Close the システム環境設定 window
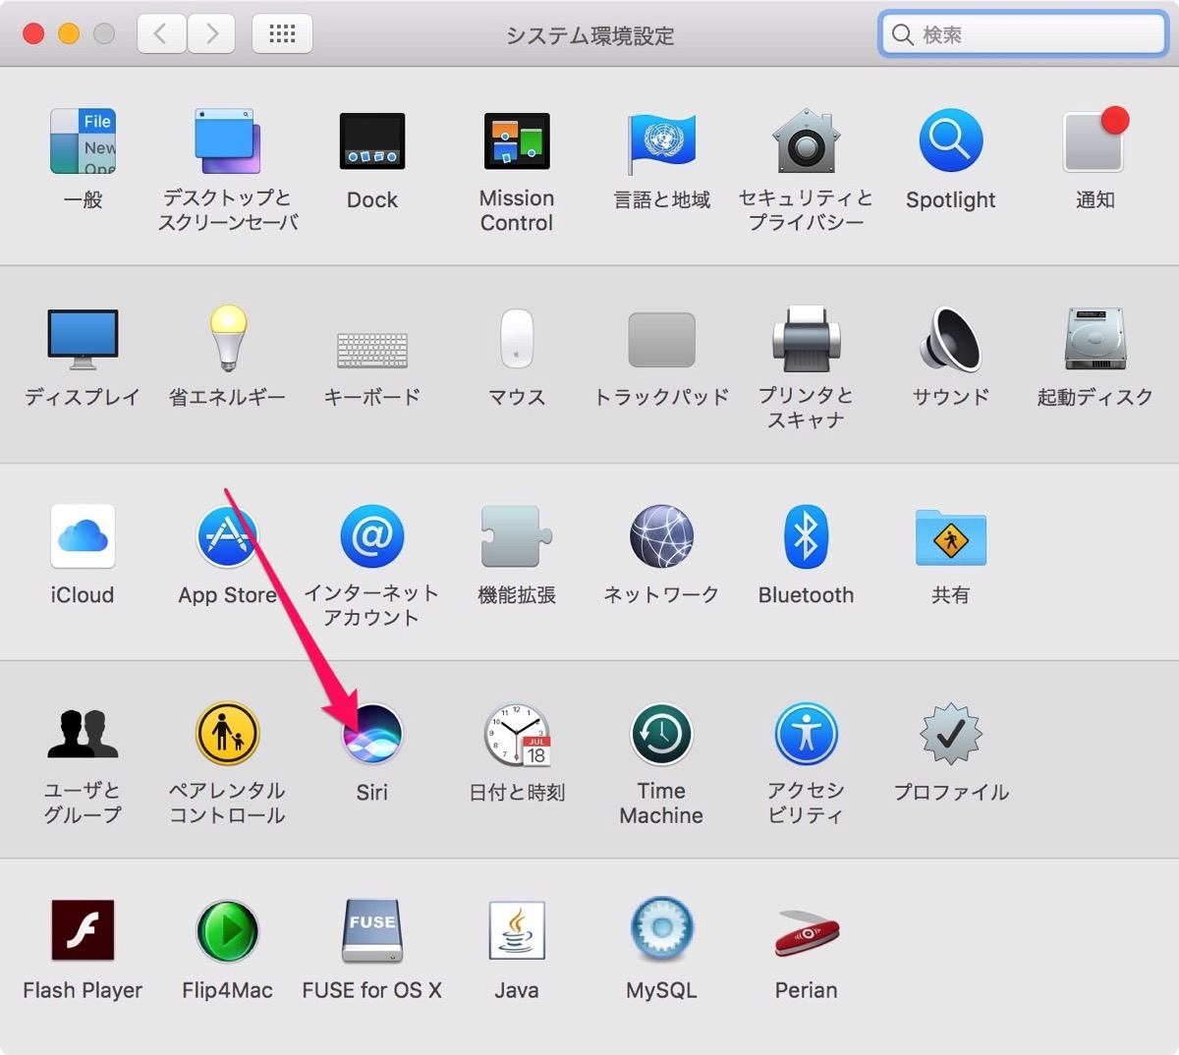 pyautogui.click(x=33, y=34)
